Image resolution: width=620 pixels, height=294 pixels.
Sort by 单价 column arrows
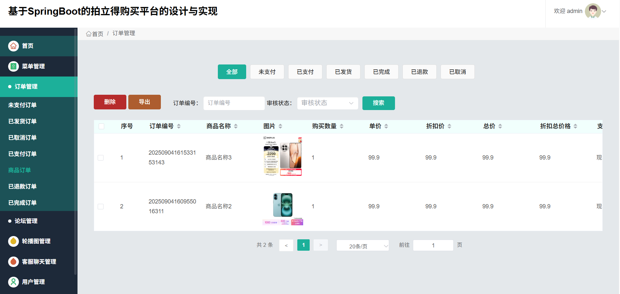tap(386, 126)
